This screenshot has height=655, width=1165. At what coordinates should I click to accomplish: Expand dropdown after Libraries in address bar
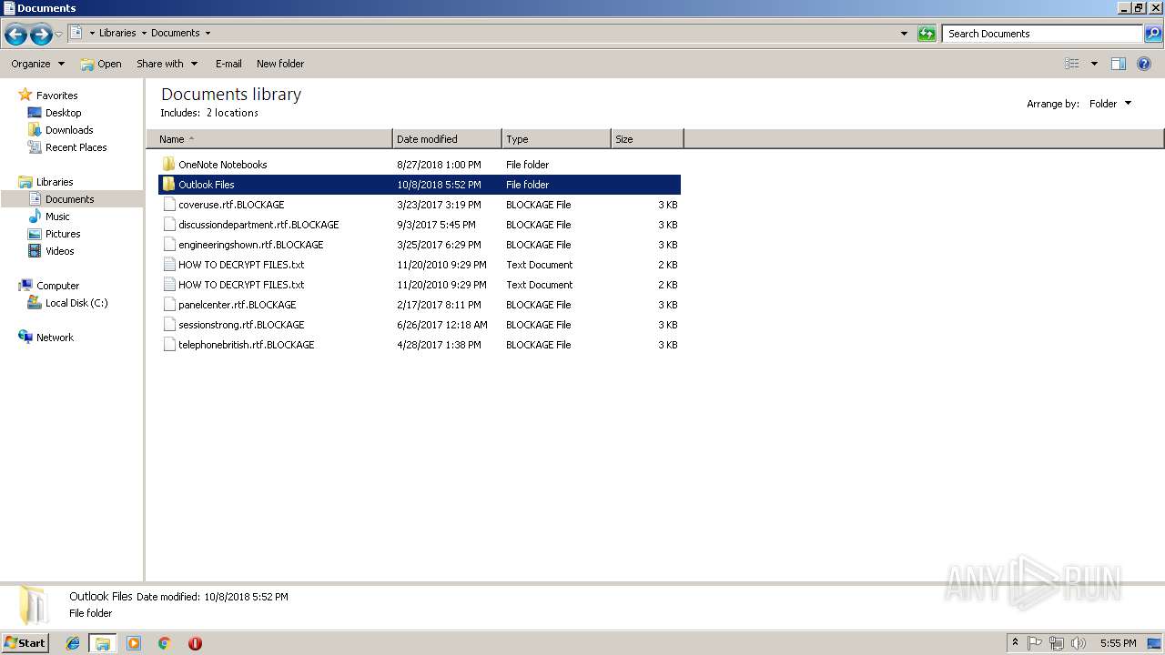click(144, 33)
